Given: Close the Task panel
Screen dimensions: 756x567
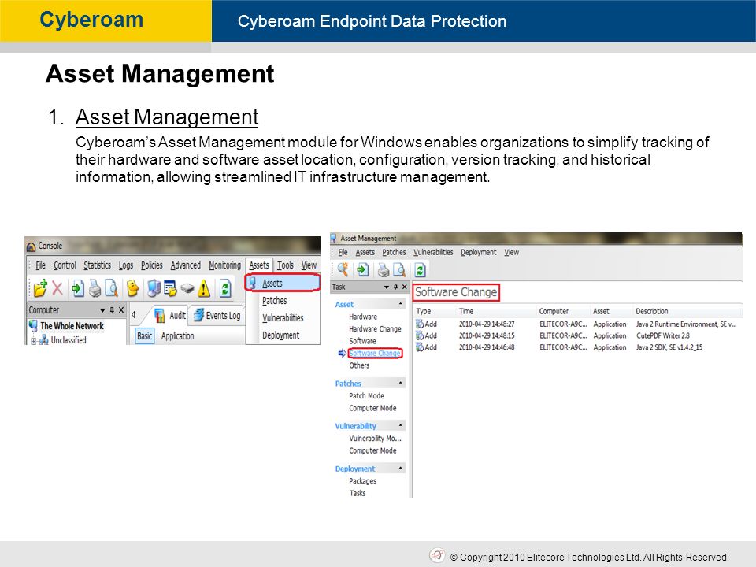Looking at the screenshot, I should tap(405, 287).
